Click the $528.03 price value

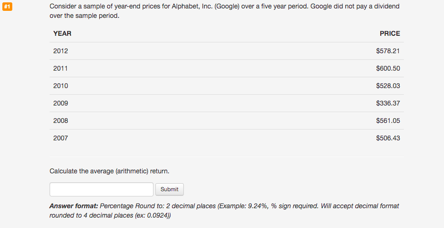(388, 86)
